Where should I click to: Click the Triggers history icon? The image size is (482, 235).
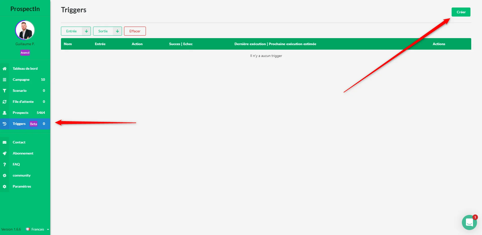click(x=5, y=124)
